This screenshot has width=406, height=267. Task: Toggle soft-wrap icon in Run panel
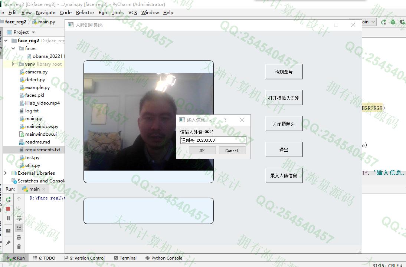click(x=19, y=218)
